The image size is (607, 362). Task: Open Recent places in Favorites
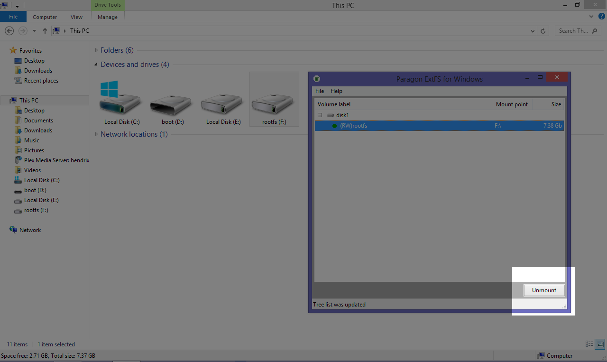[41, 81]
